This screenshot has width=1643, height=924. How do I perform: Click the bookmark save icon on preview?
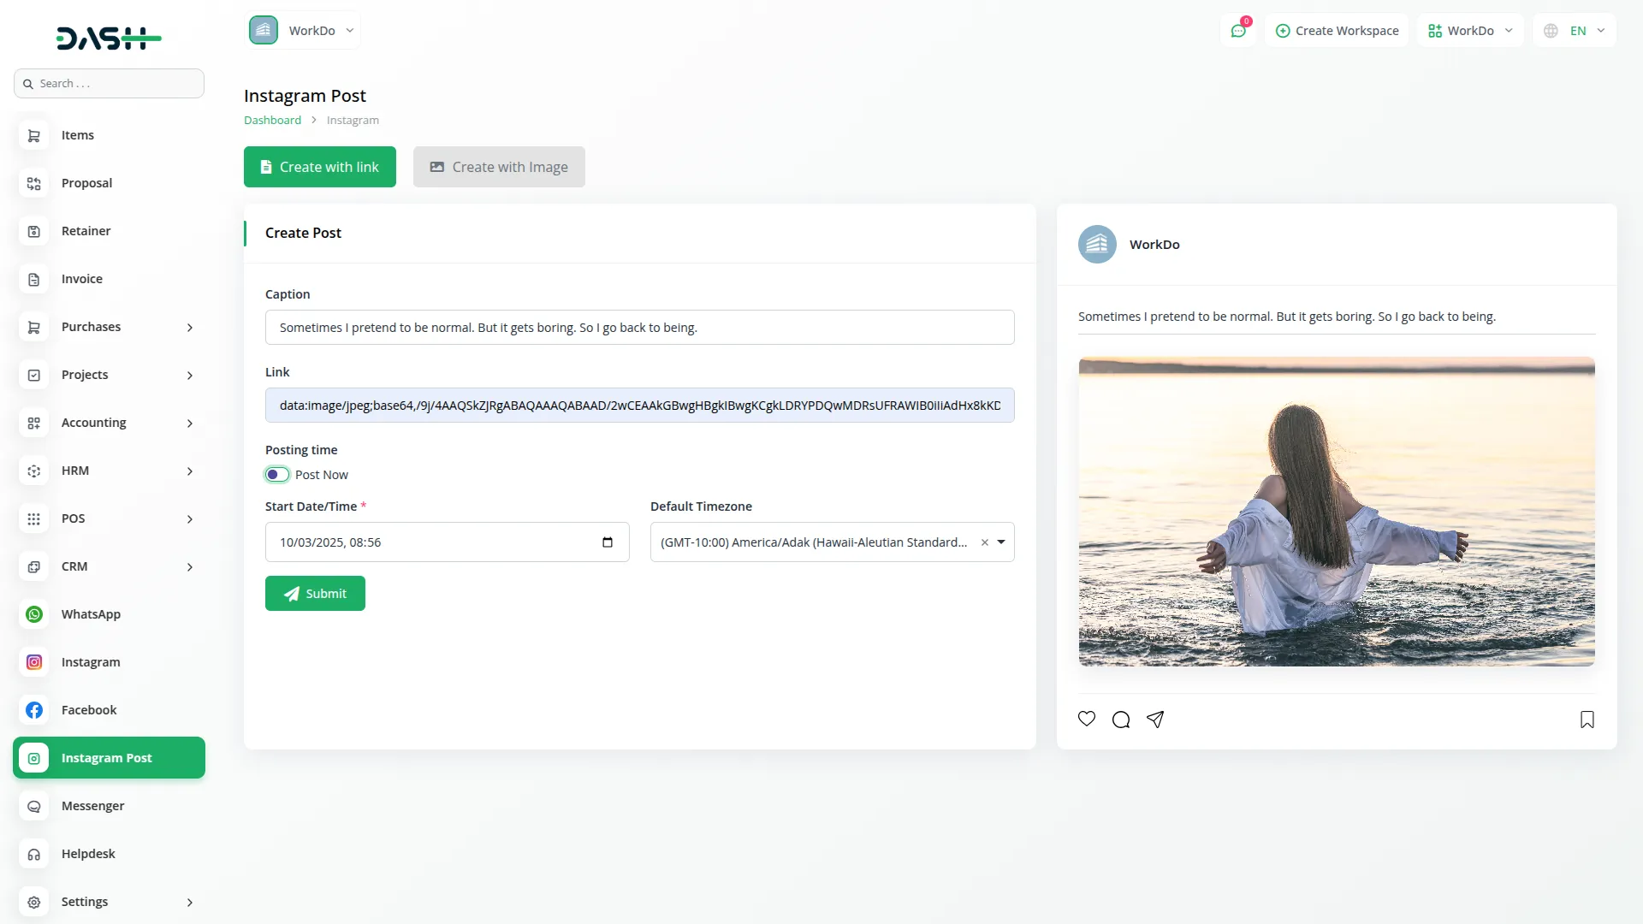pyautogui.click(x=1587, y=720)
